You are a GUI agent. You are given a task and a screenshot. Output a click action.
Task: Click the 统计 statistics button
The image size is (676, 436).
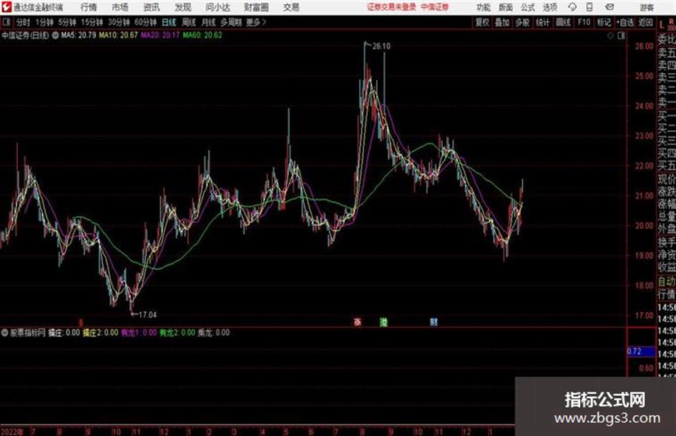tap(542, 22)
